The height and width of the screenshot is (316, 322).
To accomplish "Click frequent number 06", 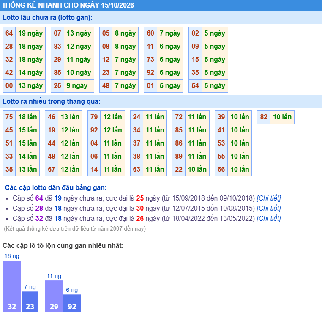I will click(x=94, y=157).
